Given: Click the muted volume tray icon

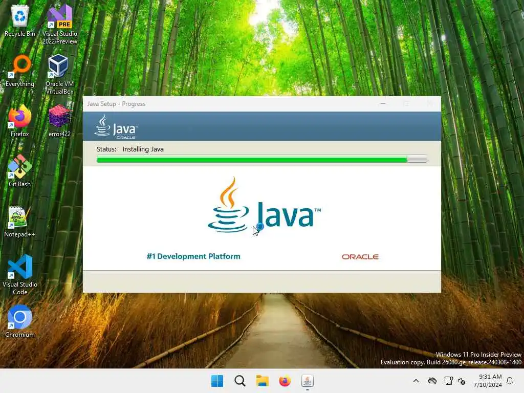Looking at the screenshot, I should point(462,381).
